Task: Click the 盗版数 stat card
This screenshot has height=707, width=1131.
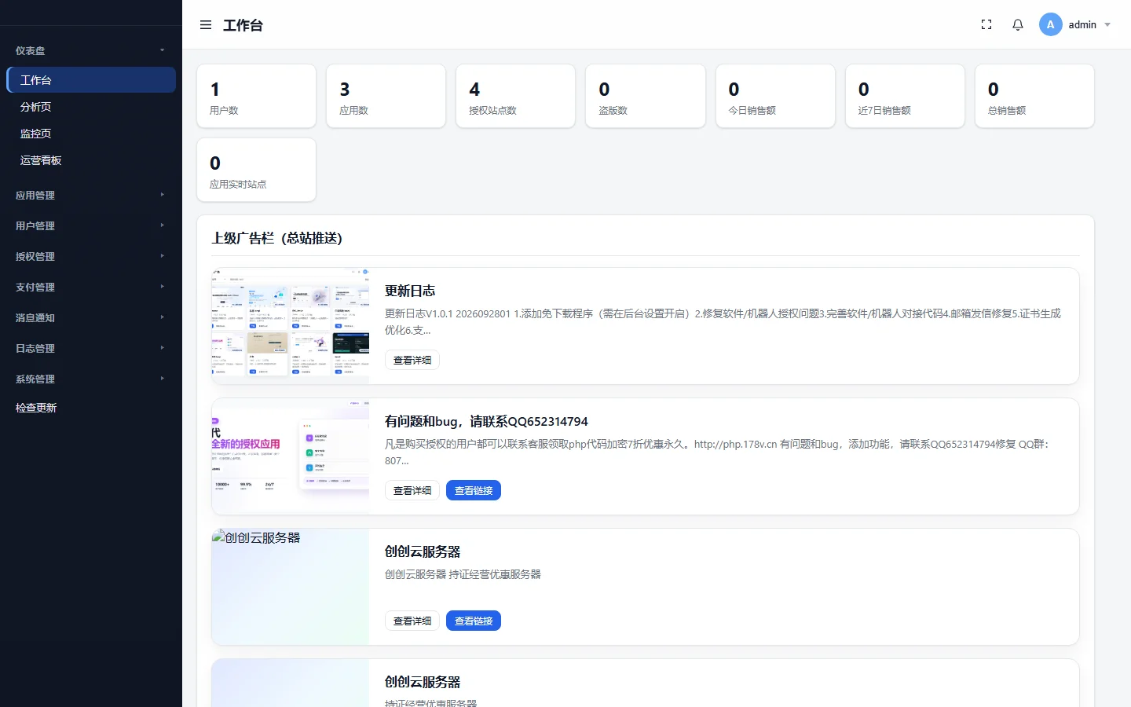Action: (646, 96)
